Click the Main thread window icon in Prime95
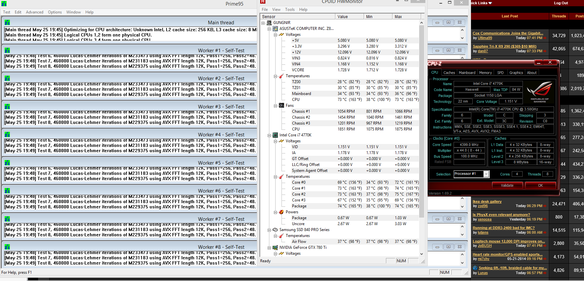This screenshot has height=281, width=584. pos(7,22)
